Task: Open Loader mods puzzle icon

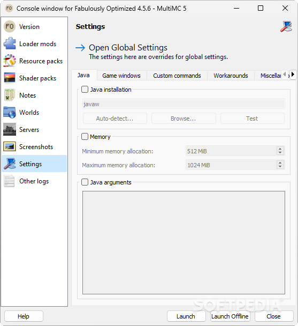Action: (9, 43)
